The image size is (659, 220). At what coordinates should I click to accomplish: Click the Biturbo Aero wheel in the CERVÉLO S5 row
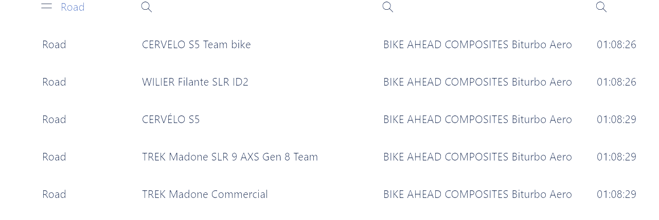click(477, 119)
